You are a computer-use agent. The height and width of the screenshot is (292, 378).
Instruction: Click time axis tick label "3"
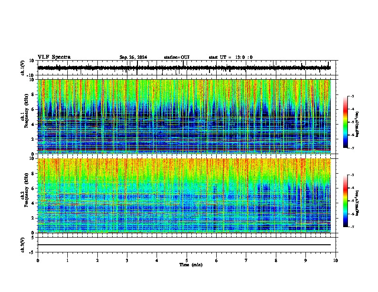(x=127, y=261)
